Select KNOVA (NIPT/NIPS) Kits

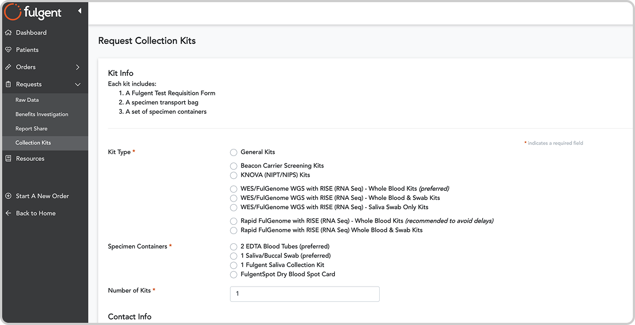tap(234, 175)
